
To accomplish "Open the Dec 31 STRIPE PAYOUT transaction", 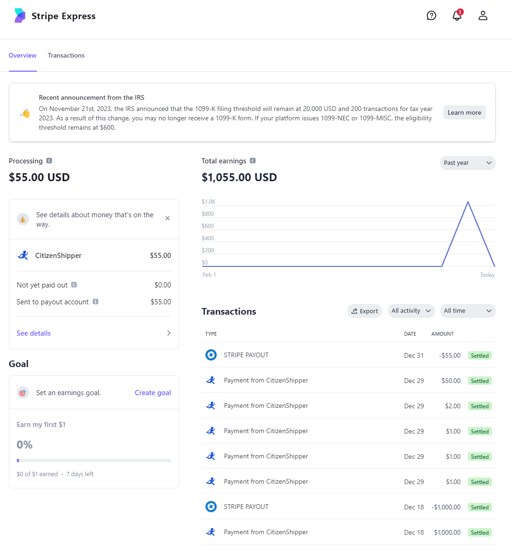I will [348, 355].
